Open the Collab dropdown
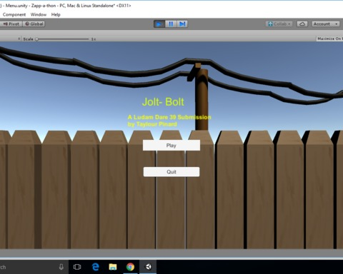 pos(279,24)
